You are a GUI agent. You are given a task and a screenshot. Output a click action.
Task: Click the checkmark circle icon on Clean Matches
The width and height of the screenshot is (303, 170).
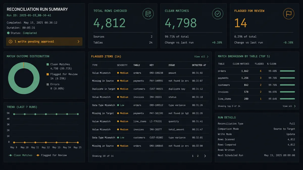pyautogui.click(x=217, y=14)
